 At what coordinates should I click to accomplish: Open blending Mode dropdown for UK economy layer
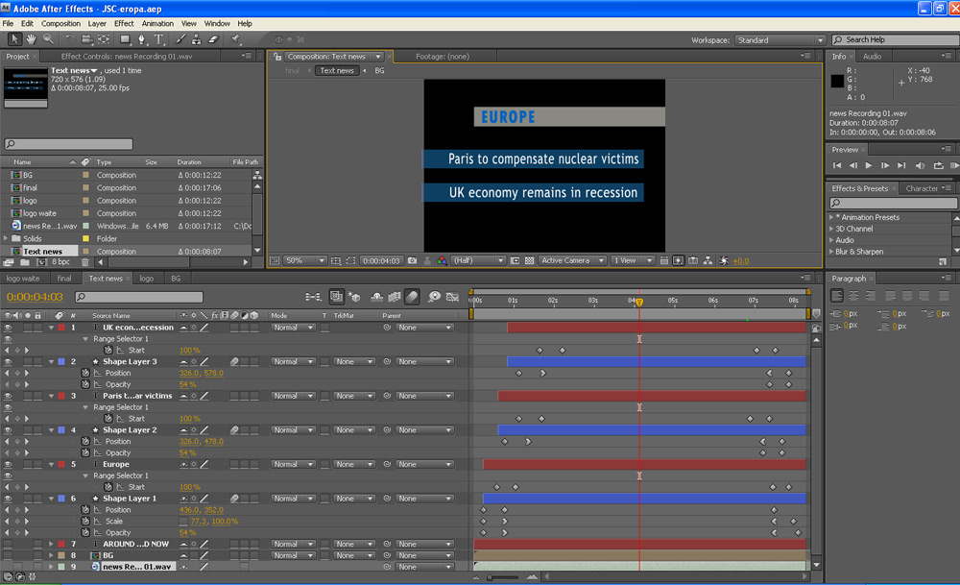[x=293, y=328]
